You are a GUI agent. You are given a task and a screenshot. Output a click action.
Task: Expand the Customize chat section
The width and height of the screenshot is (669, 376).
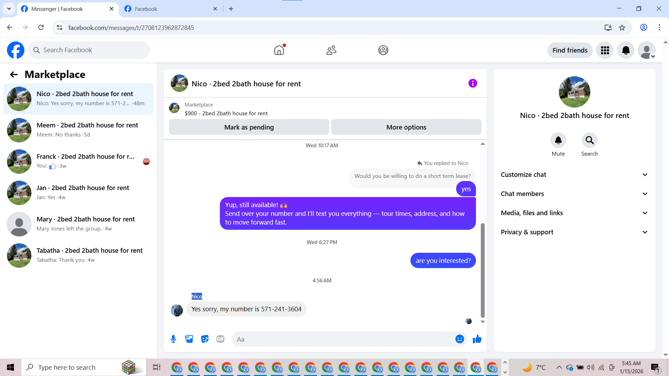(x=574, y=175)
